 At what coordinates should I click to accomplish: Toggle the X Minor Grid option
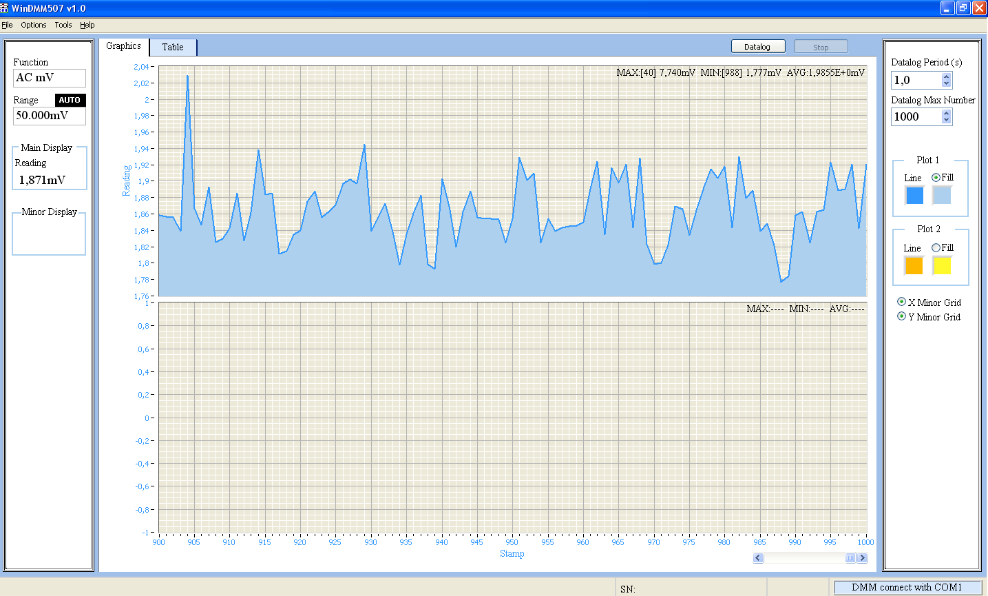point(901,302)
